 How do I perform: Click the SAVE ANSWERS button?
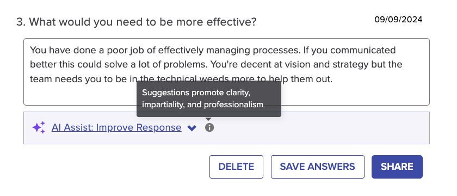click(x=318, y=167)
